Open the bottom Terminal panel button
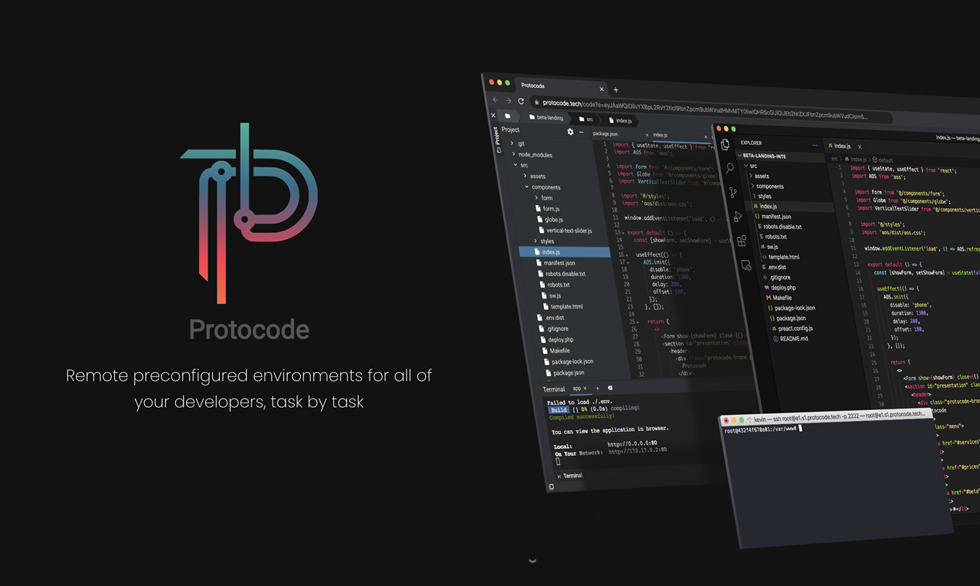 pyautogui.click(x=569, y=476)
